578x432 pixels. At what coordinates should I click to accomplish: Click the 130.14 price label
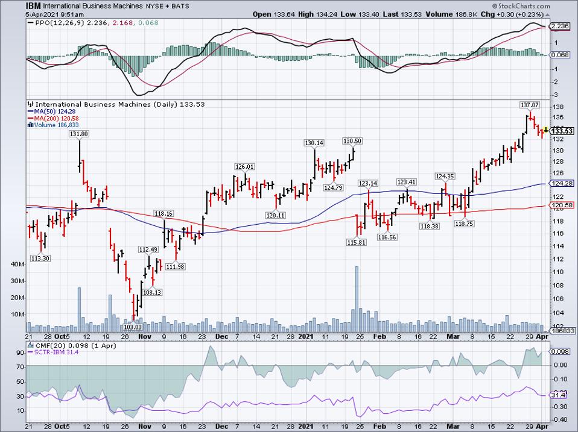[314, 143]
